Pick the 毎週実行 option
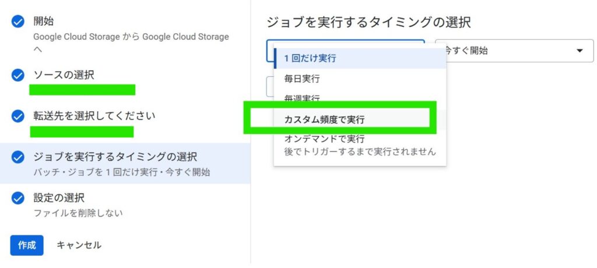This screenshot has height=268, width=597. 302,98
